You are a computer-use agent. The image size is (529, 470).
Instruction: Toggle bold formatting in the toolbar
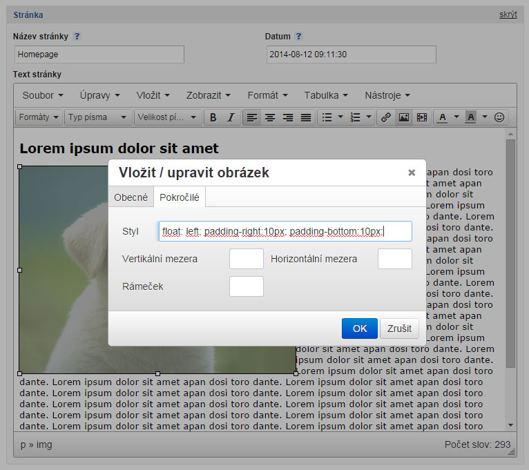pyautogui.click(x=213, y=117)
